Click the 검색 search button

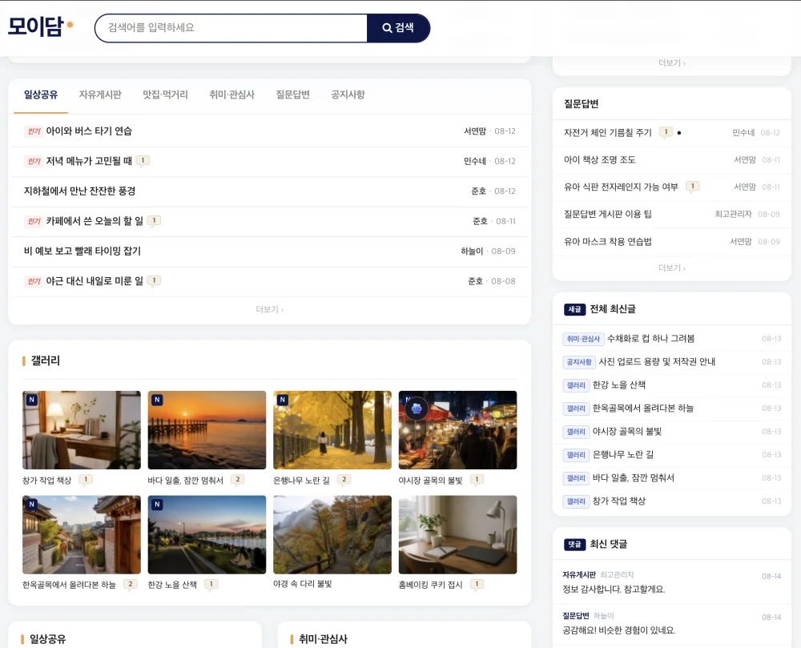(398, 28)
